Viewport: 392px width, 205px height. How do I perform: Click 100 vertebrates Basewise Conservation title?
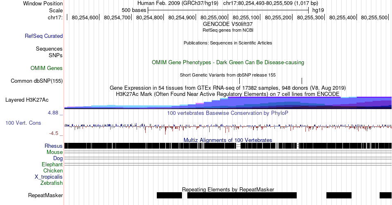tap(228, 113)
